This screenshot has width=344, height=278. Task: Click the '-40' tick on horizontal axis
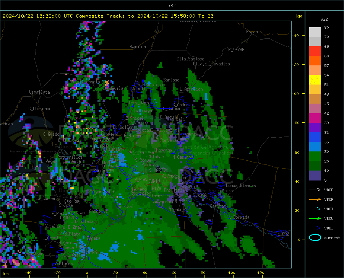point(28,273)
